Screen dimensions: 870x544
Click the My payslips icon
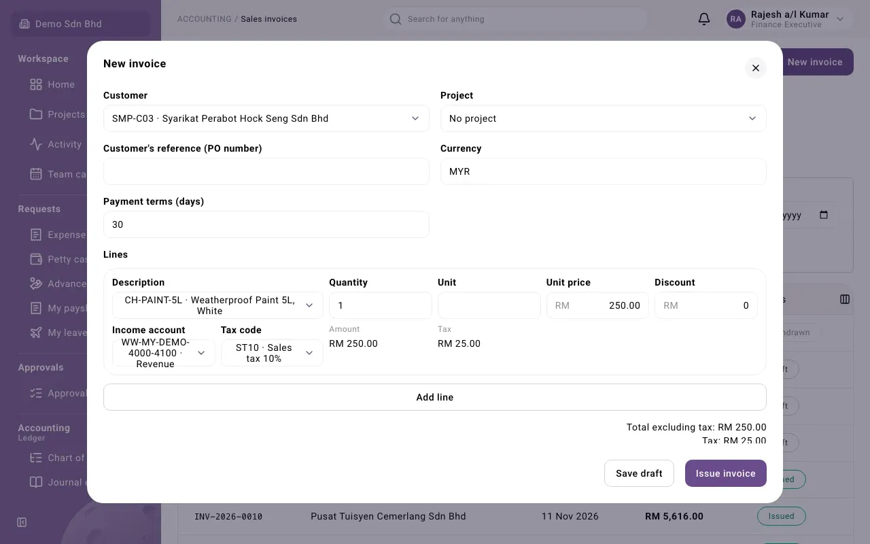pos(36,308)
